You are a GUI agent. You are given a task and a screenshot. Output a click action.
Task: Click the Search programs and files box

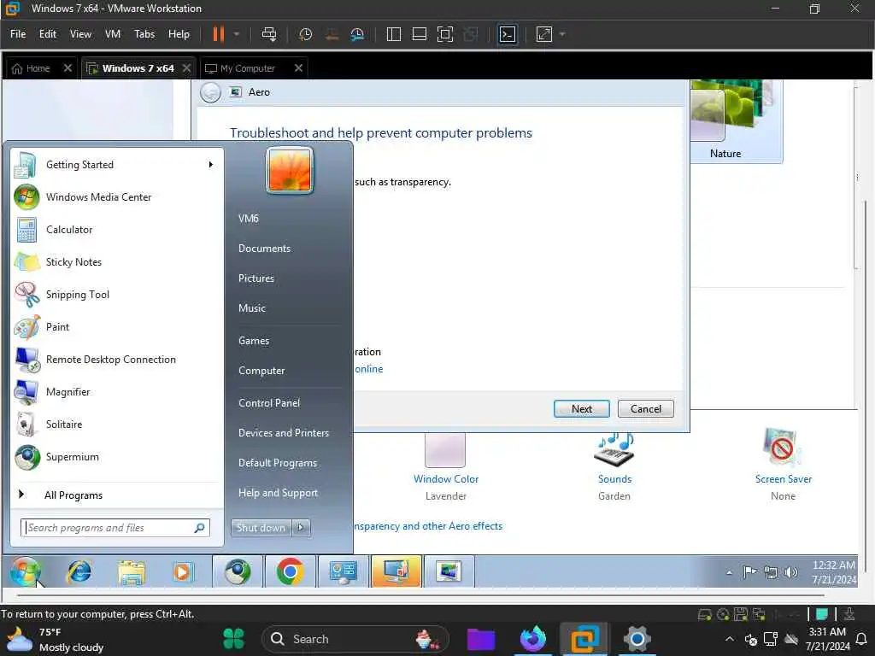coord(115,528)
